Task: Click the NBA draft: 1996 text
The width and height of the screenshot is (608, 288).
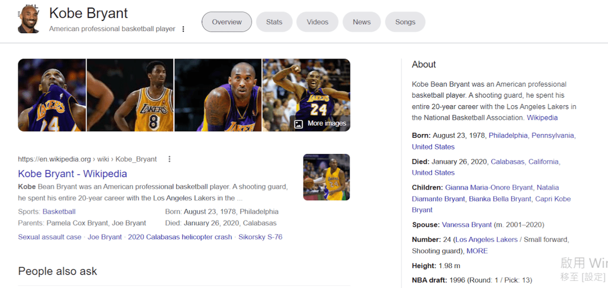Action: click(472, 280)
